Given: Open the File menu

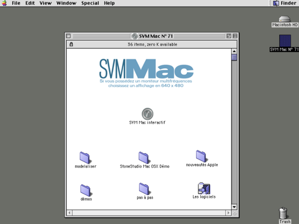Looking at the screenshot, I should click(x=16, y=3).
